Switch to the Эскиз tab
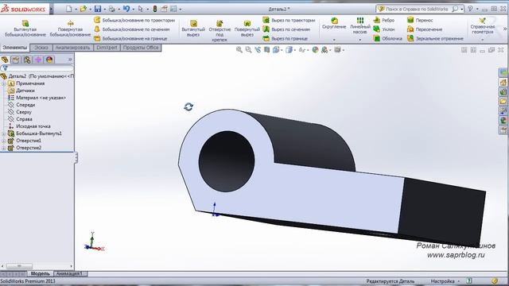This screenshot has width=509, height=286. [41, 48]
